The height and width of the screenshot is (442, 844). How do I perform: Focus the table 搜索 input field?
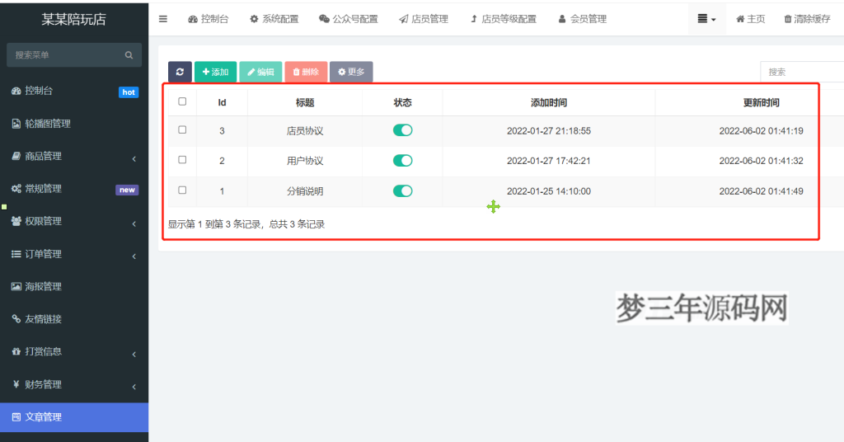(802, 72)
